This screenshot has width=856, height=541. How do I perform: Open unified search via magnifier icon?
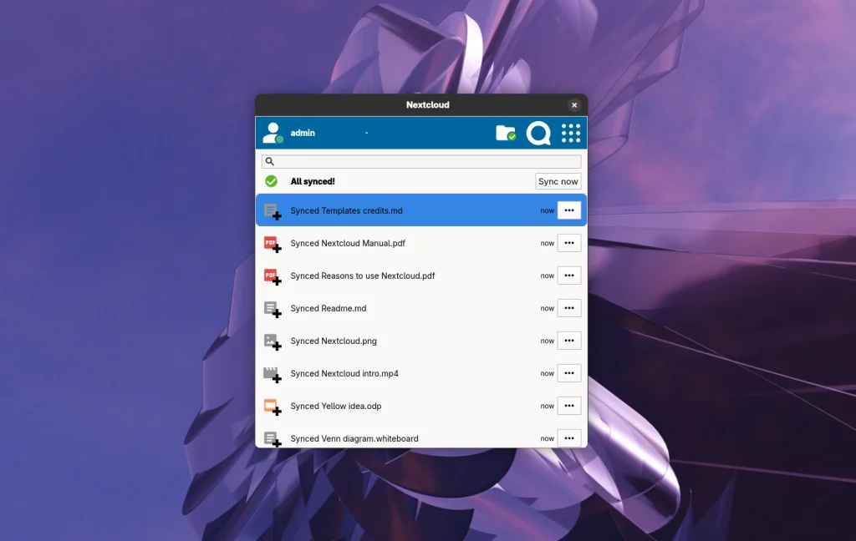click(538, 132)
